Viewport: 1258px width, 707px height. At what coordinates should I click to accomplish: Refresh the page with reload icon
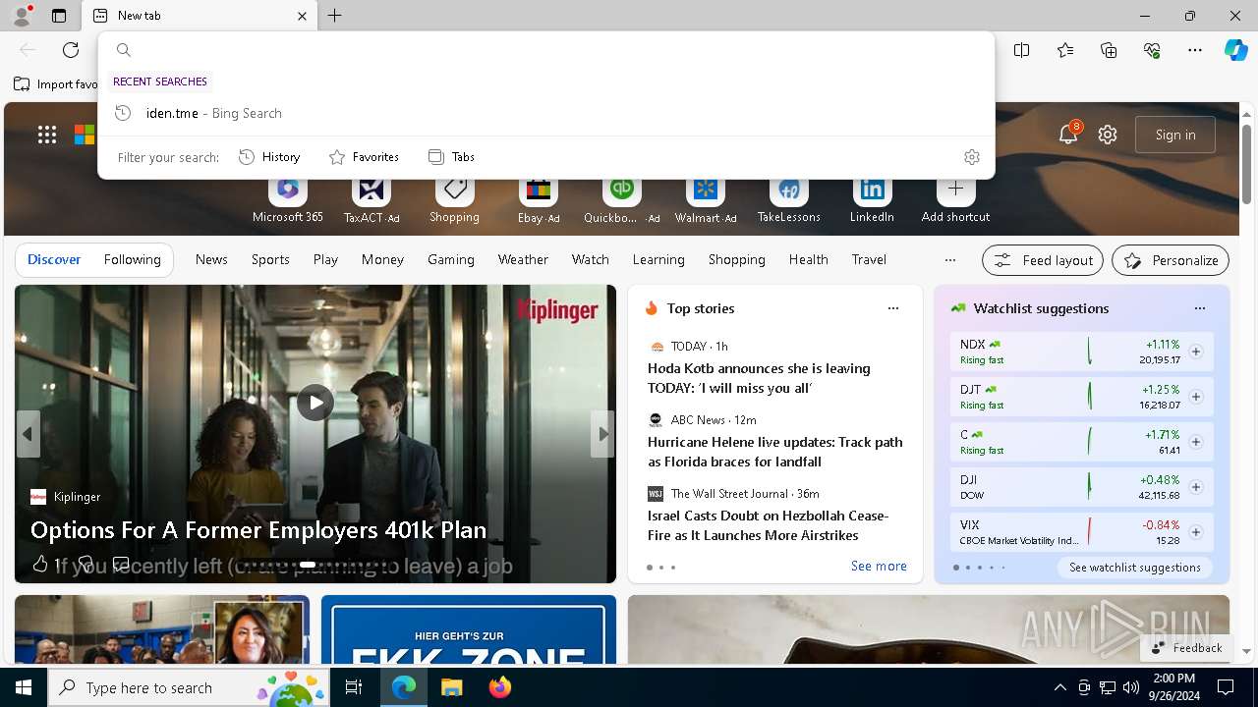pyautogui.click(x=71, y=50)
